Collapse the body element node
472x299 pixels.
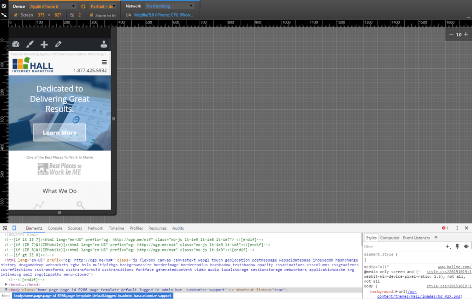click(6, 290)
